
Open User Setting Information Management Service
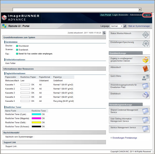[129, 120]
